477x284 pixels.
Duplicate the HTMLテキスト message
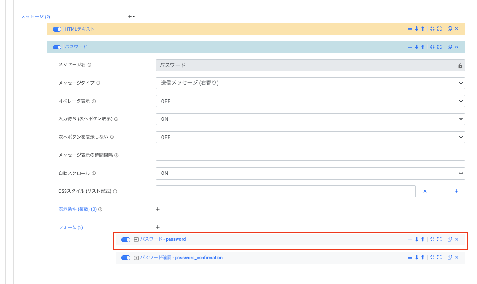point(450,29)
